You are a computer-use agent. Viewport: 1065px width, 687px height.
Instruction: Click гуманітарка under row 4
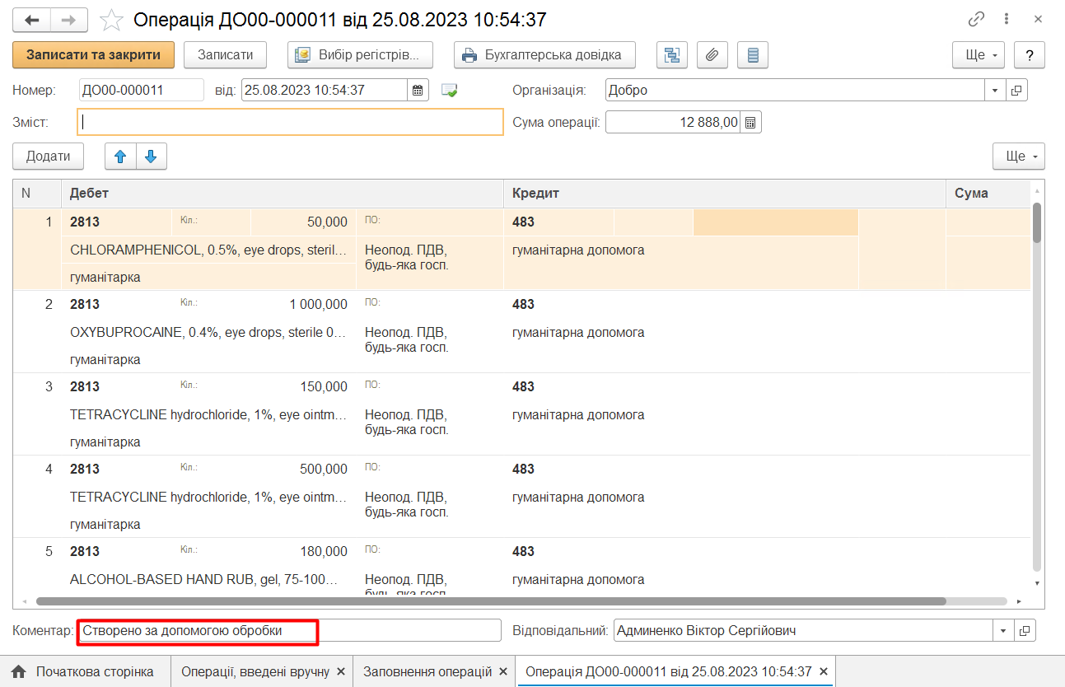105,524
